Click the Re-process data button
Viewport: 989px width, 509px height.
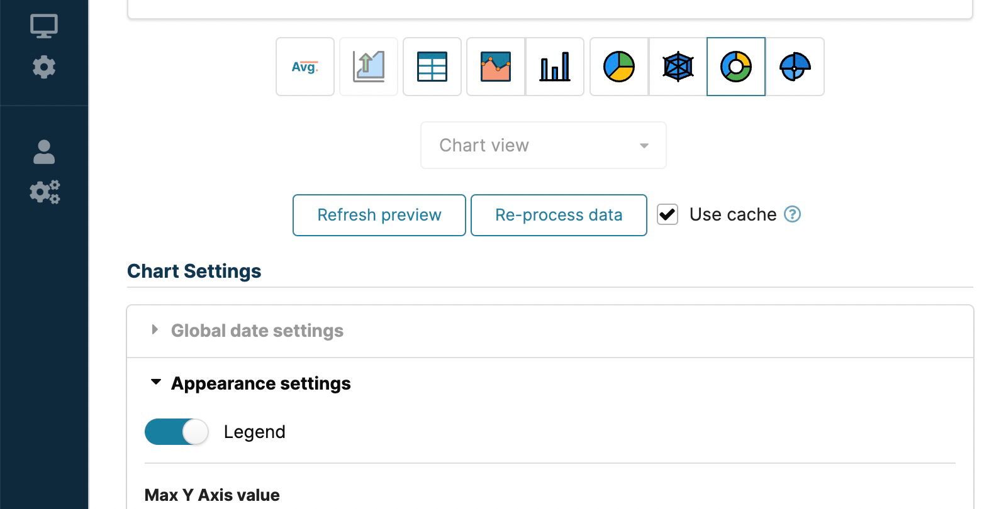(x=559, y=215)
